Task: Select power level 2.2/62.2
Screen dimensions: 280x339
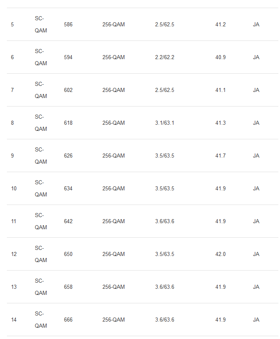Action: pos(165,57)
